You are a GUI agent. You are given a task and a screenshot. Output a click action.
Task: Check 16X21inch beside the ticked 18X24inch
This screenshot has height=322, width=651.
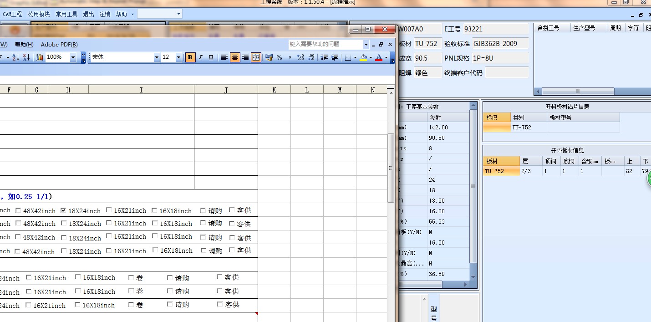point(109,210)
